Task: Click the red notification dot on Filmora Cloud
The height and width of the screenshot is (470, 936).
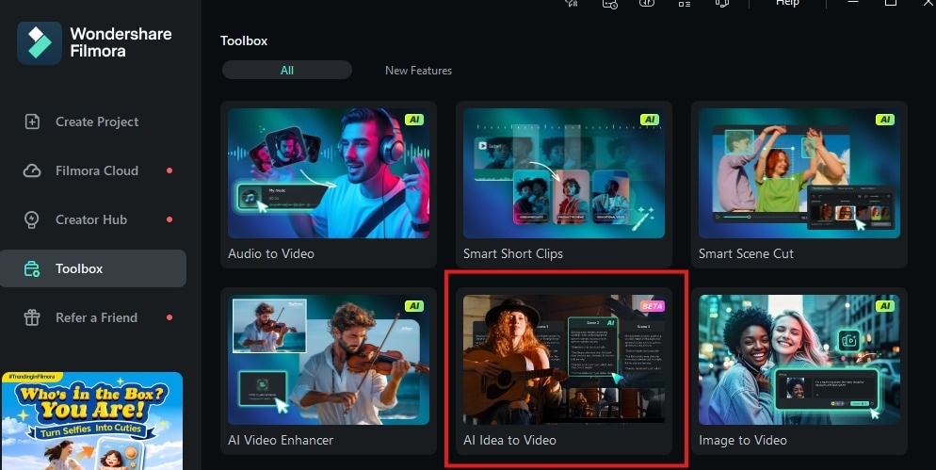Action: point(169,170)
